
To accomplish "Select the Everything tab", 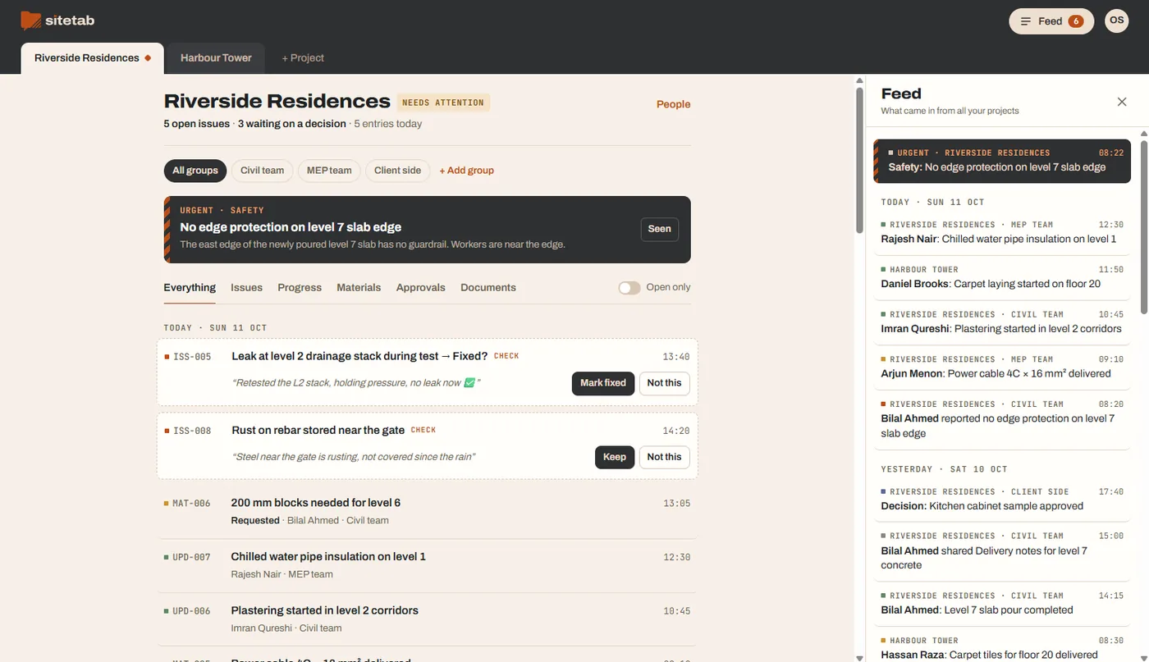I will (190, 288).
